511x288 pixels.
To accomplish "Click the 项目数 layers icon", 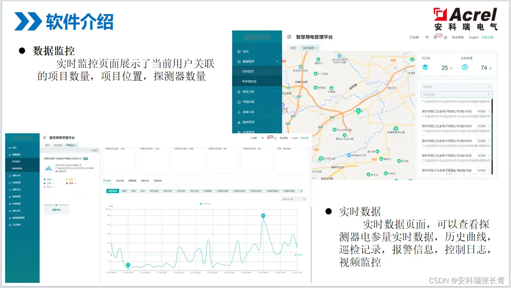I will (425, 68).
